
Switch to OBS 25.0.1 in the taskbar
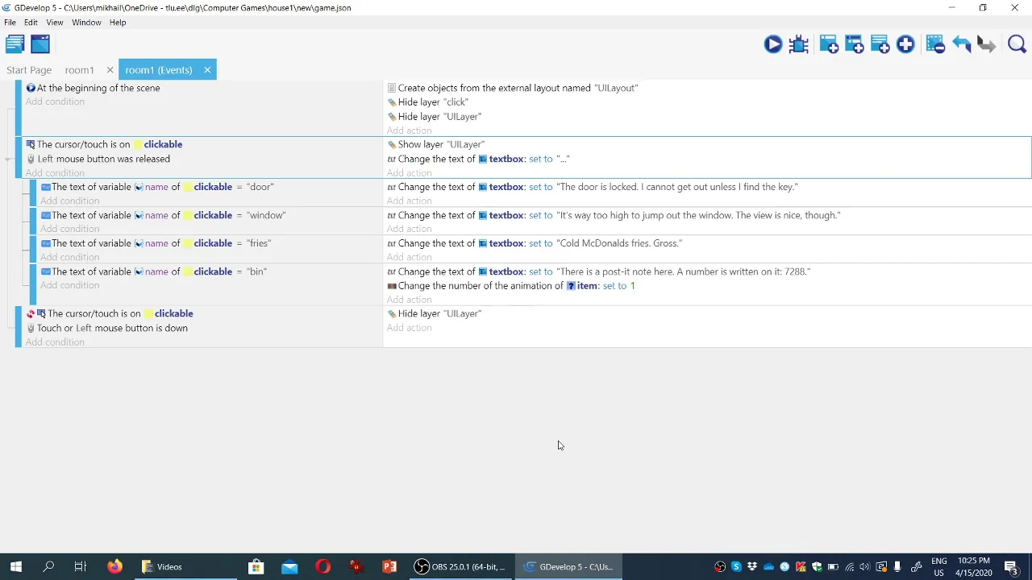point(460,567)
